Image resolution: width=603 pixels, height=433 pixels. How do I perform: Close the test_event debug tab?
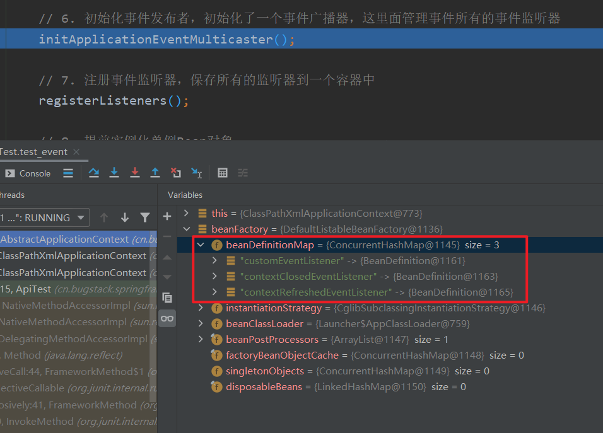tap(76, 152)
